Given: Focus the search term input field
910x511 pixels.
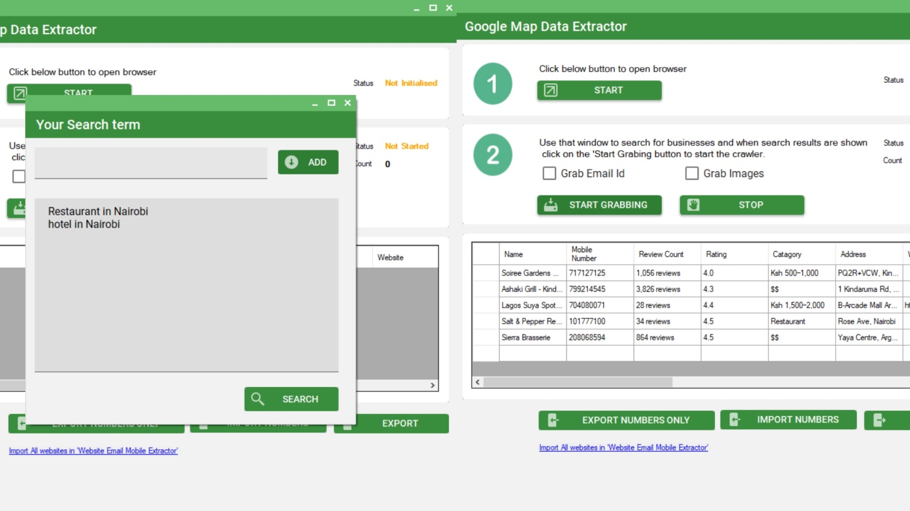Looking at the screenshot, I should [151, 163].
